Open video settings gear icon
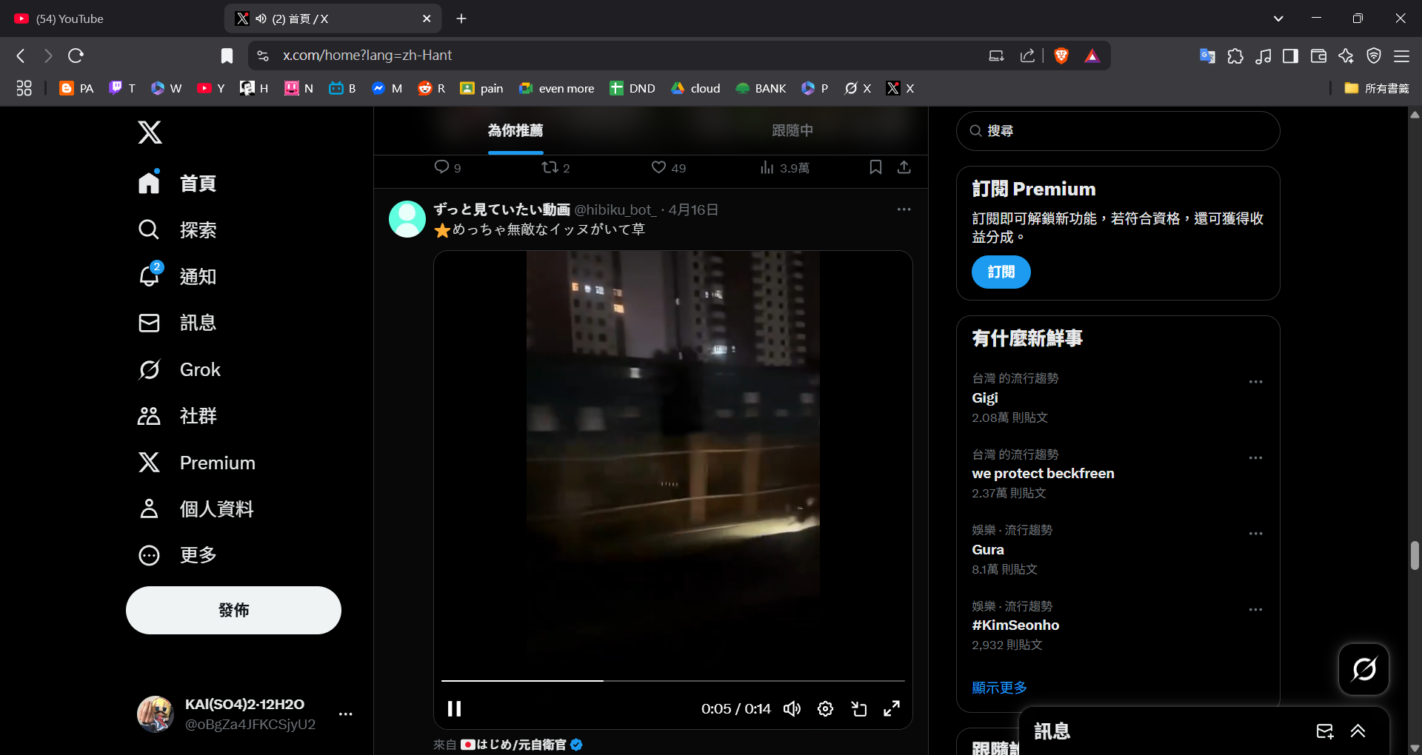 coord(825,709)
